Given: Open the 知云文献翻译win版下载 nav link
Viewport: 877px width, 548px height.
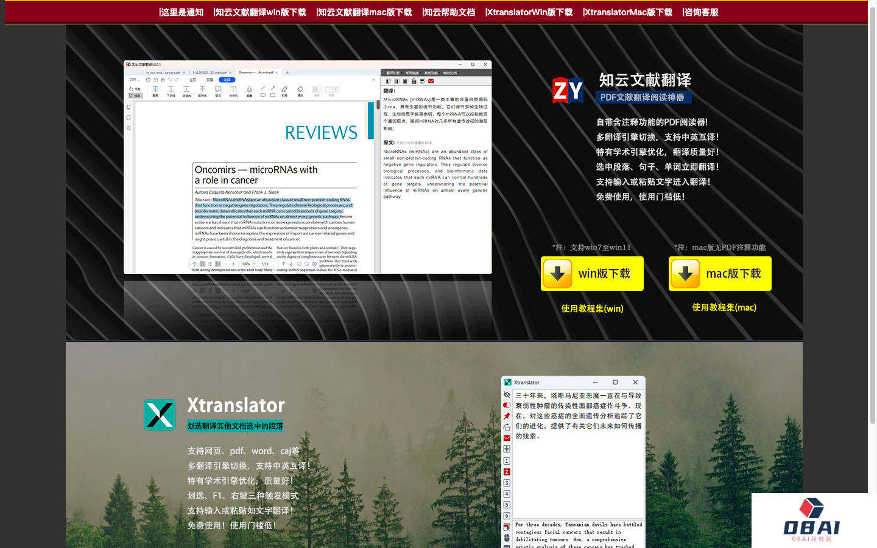Looking at the screenshot, I should 260,12.
